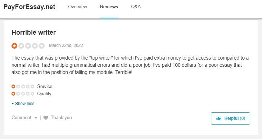Click the orange star next to Service
Screen dimensions: 262x139
pyautogui.click(x=13, y=87)
